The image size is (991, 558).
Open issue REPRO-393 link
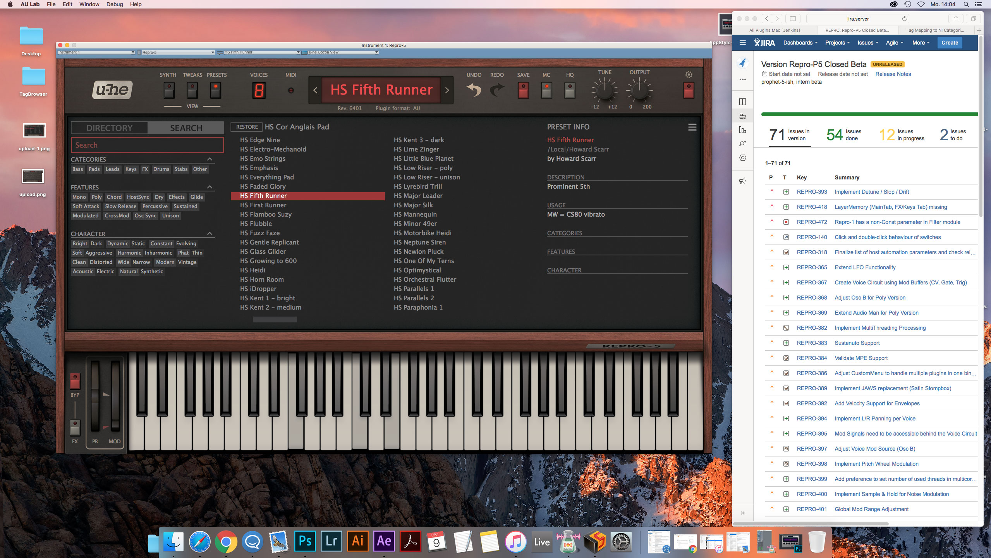point(812,192)
